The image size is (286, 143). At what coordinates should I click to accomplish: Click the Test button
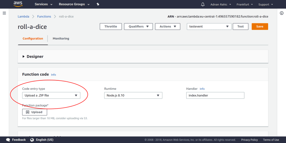coord(240,26)
